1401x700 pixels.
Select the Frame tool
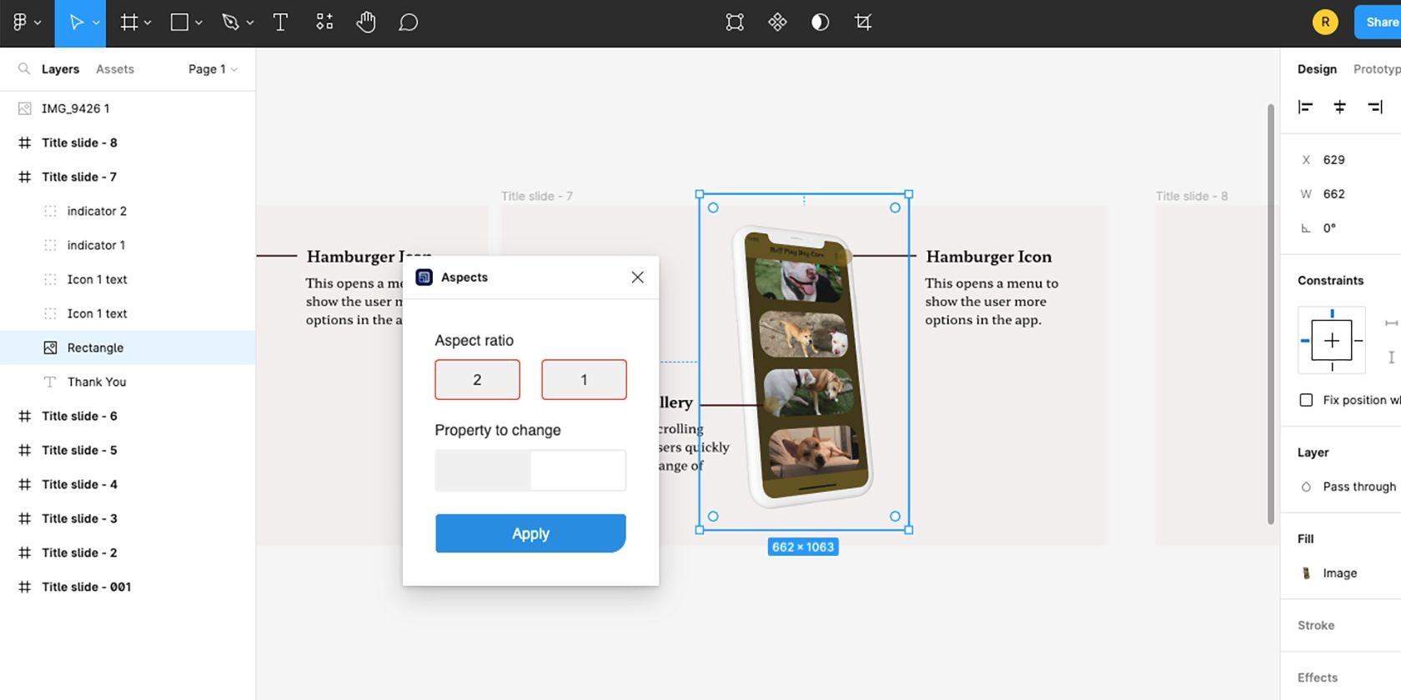click(128, 22)
